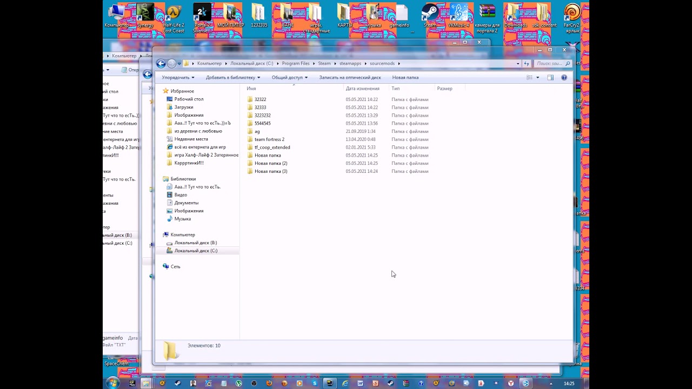
Task: Select the tf_coop_extended folder
Action: (x=272, y=147)
